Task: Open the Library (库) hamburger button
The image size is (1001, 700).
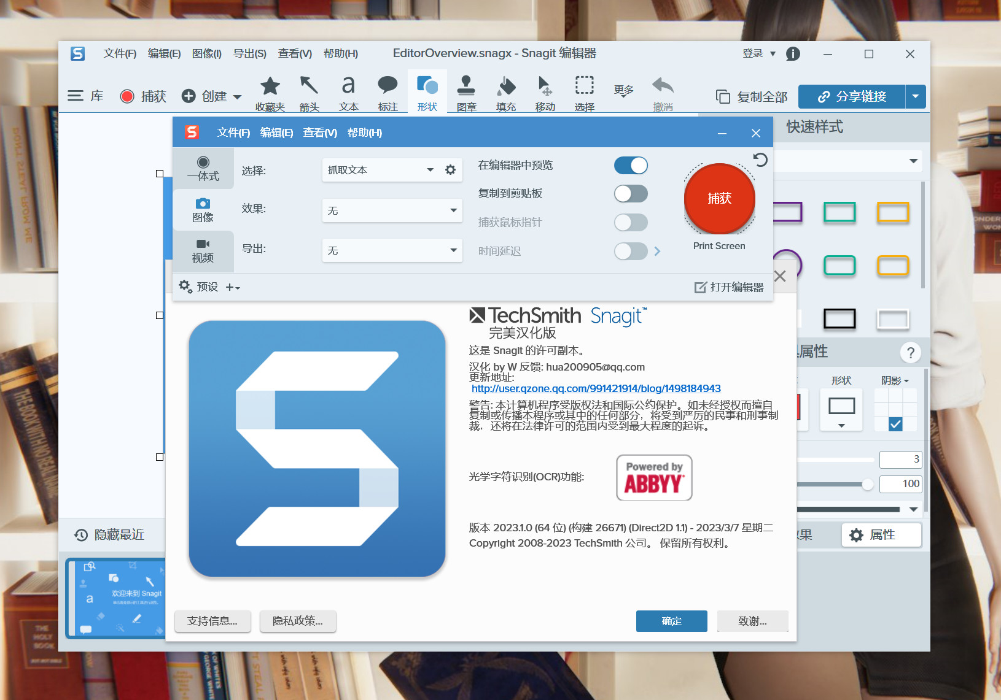Action: click(x=85, y=96)
